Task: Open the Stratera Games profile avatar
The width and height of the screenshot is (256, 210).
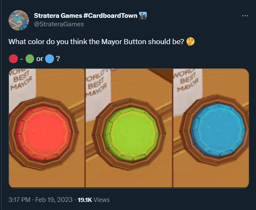Action: pos(19,20)
